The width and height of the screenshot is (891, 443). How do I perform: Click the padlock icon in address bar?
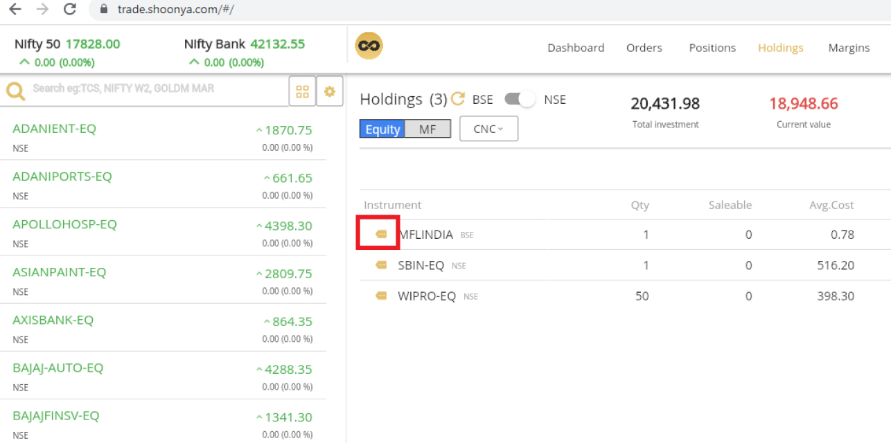105,10
